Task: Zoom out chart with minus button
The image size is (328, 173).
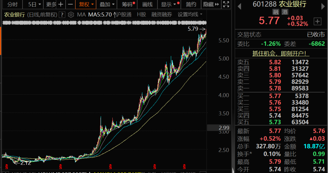Action: point(70,4)
